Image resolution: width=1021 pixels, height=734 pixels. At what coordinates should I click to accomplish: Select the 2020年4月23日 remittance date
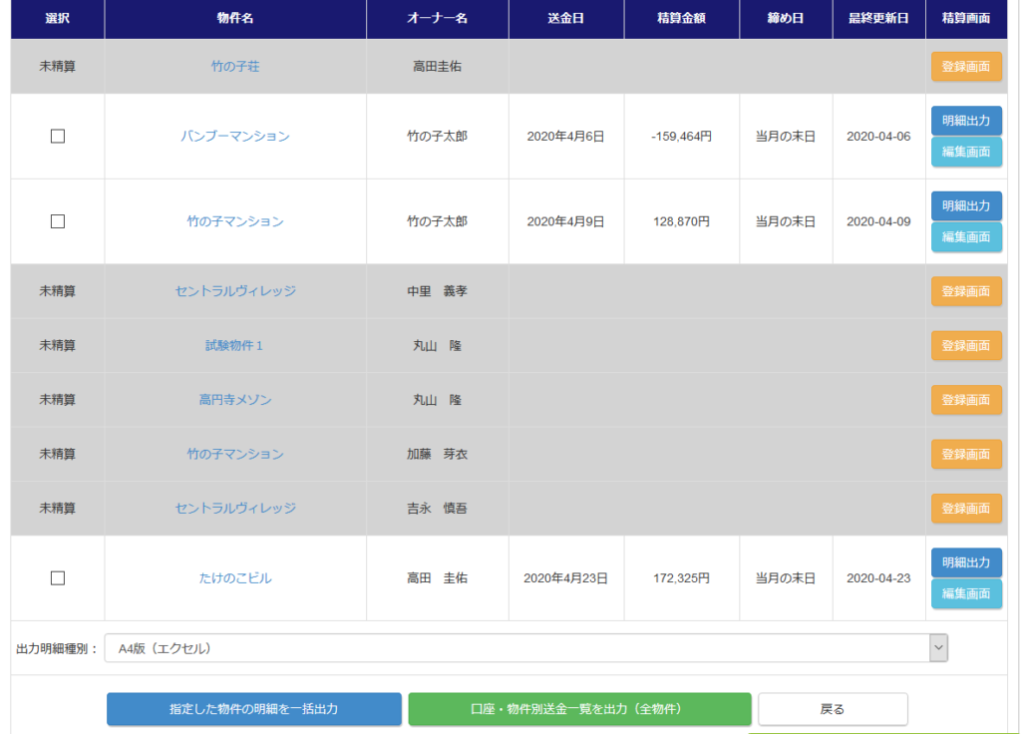coord(566,578)
